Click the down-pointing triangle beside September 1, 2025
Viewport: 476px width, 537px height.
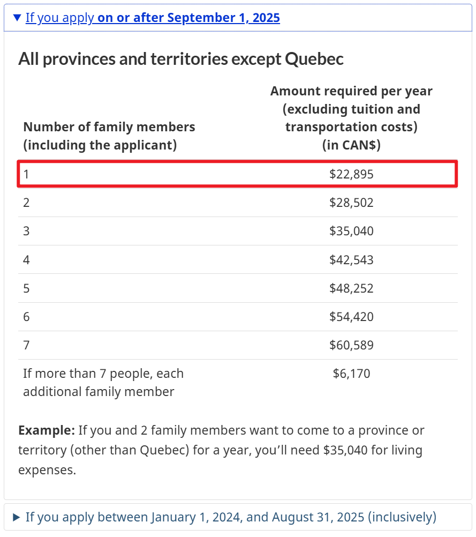coord(17,18)
